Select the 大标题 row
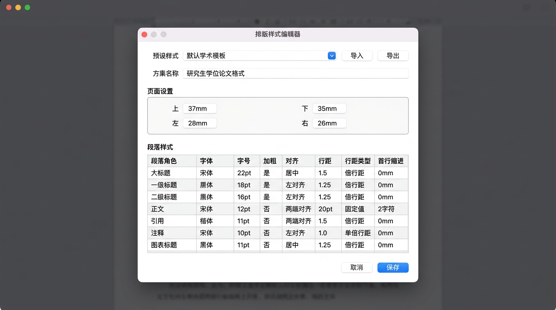This screenshot has height=310, width=556. click(278, 173)
